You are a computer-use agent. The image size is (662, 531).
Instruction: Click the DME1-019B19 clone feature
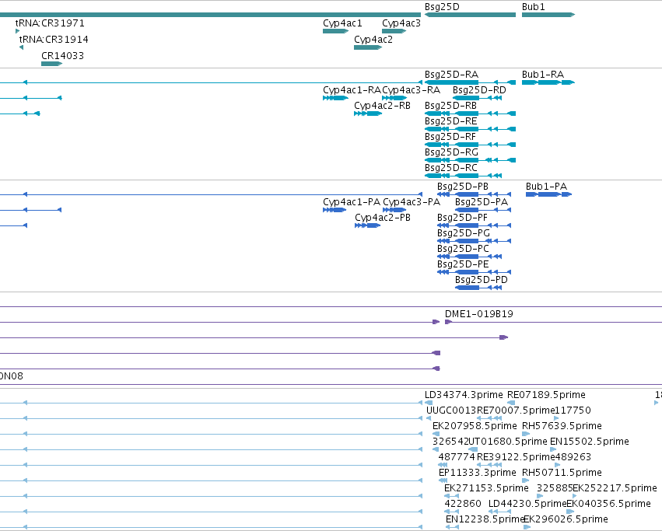(x=553, y=322)
